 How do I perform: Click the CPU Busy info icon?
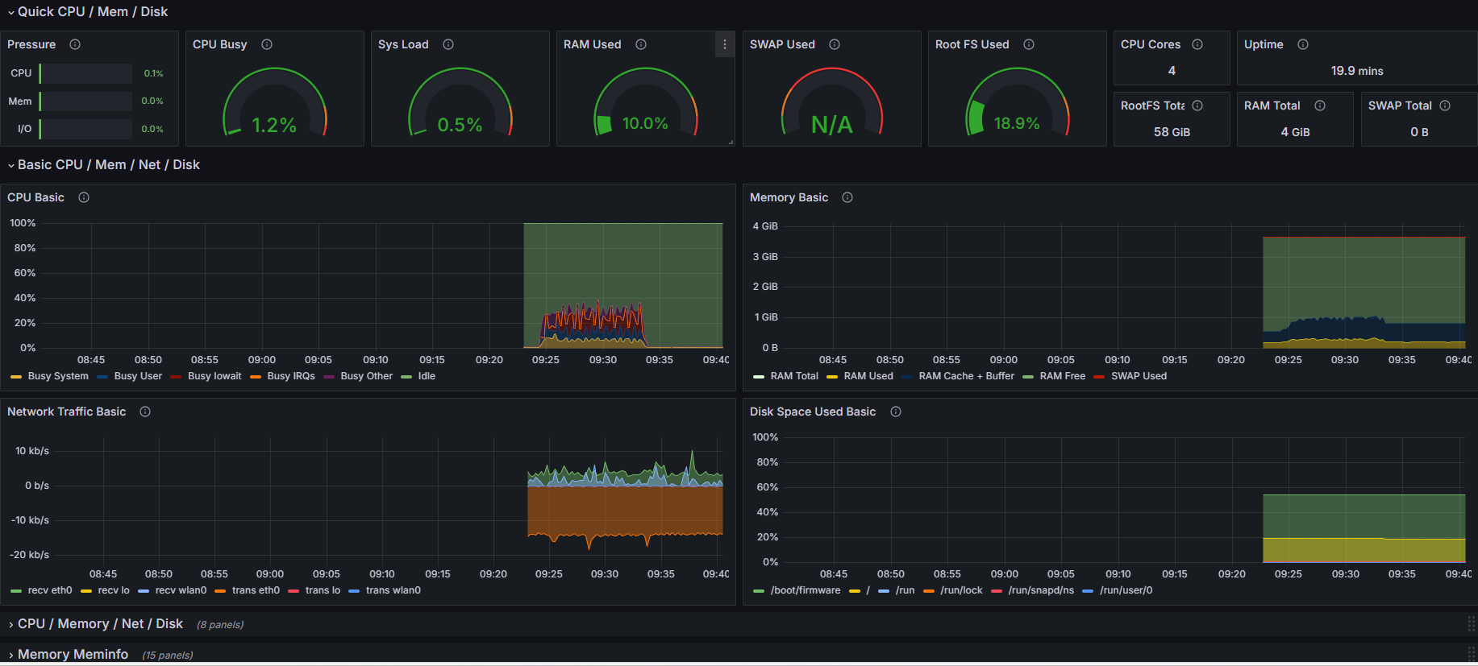pyautogui.click(x=267, y=44)
